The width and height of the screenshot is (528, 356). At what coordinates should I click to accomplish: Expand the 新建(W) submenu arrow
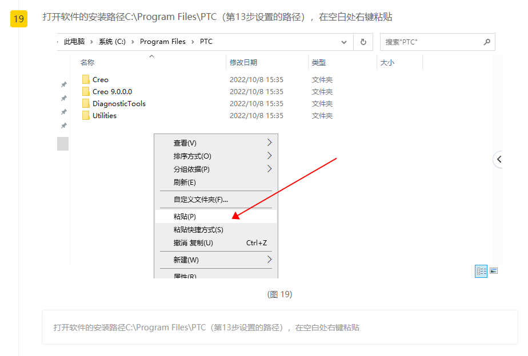click(269, 260)
